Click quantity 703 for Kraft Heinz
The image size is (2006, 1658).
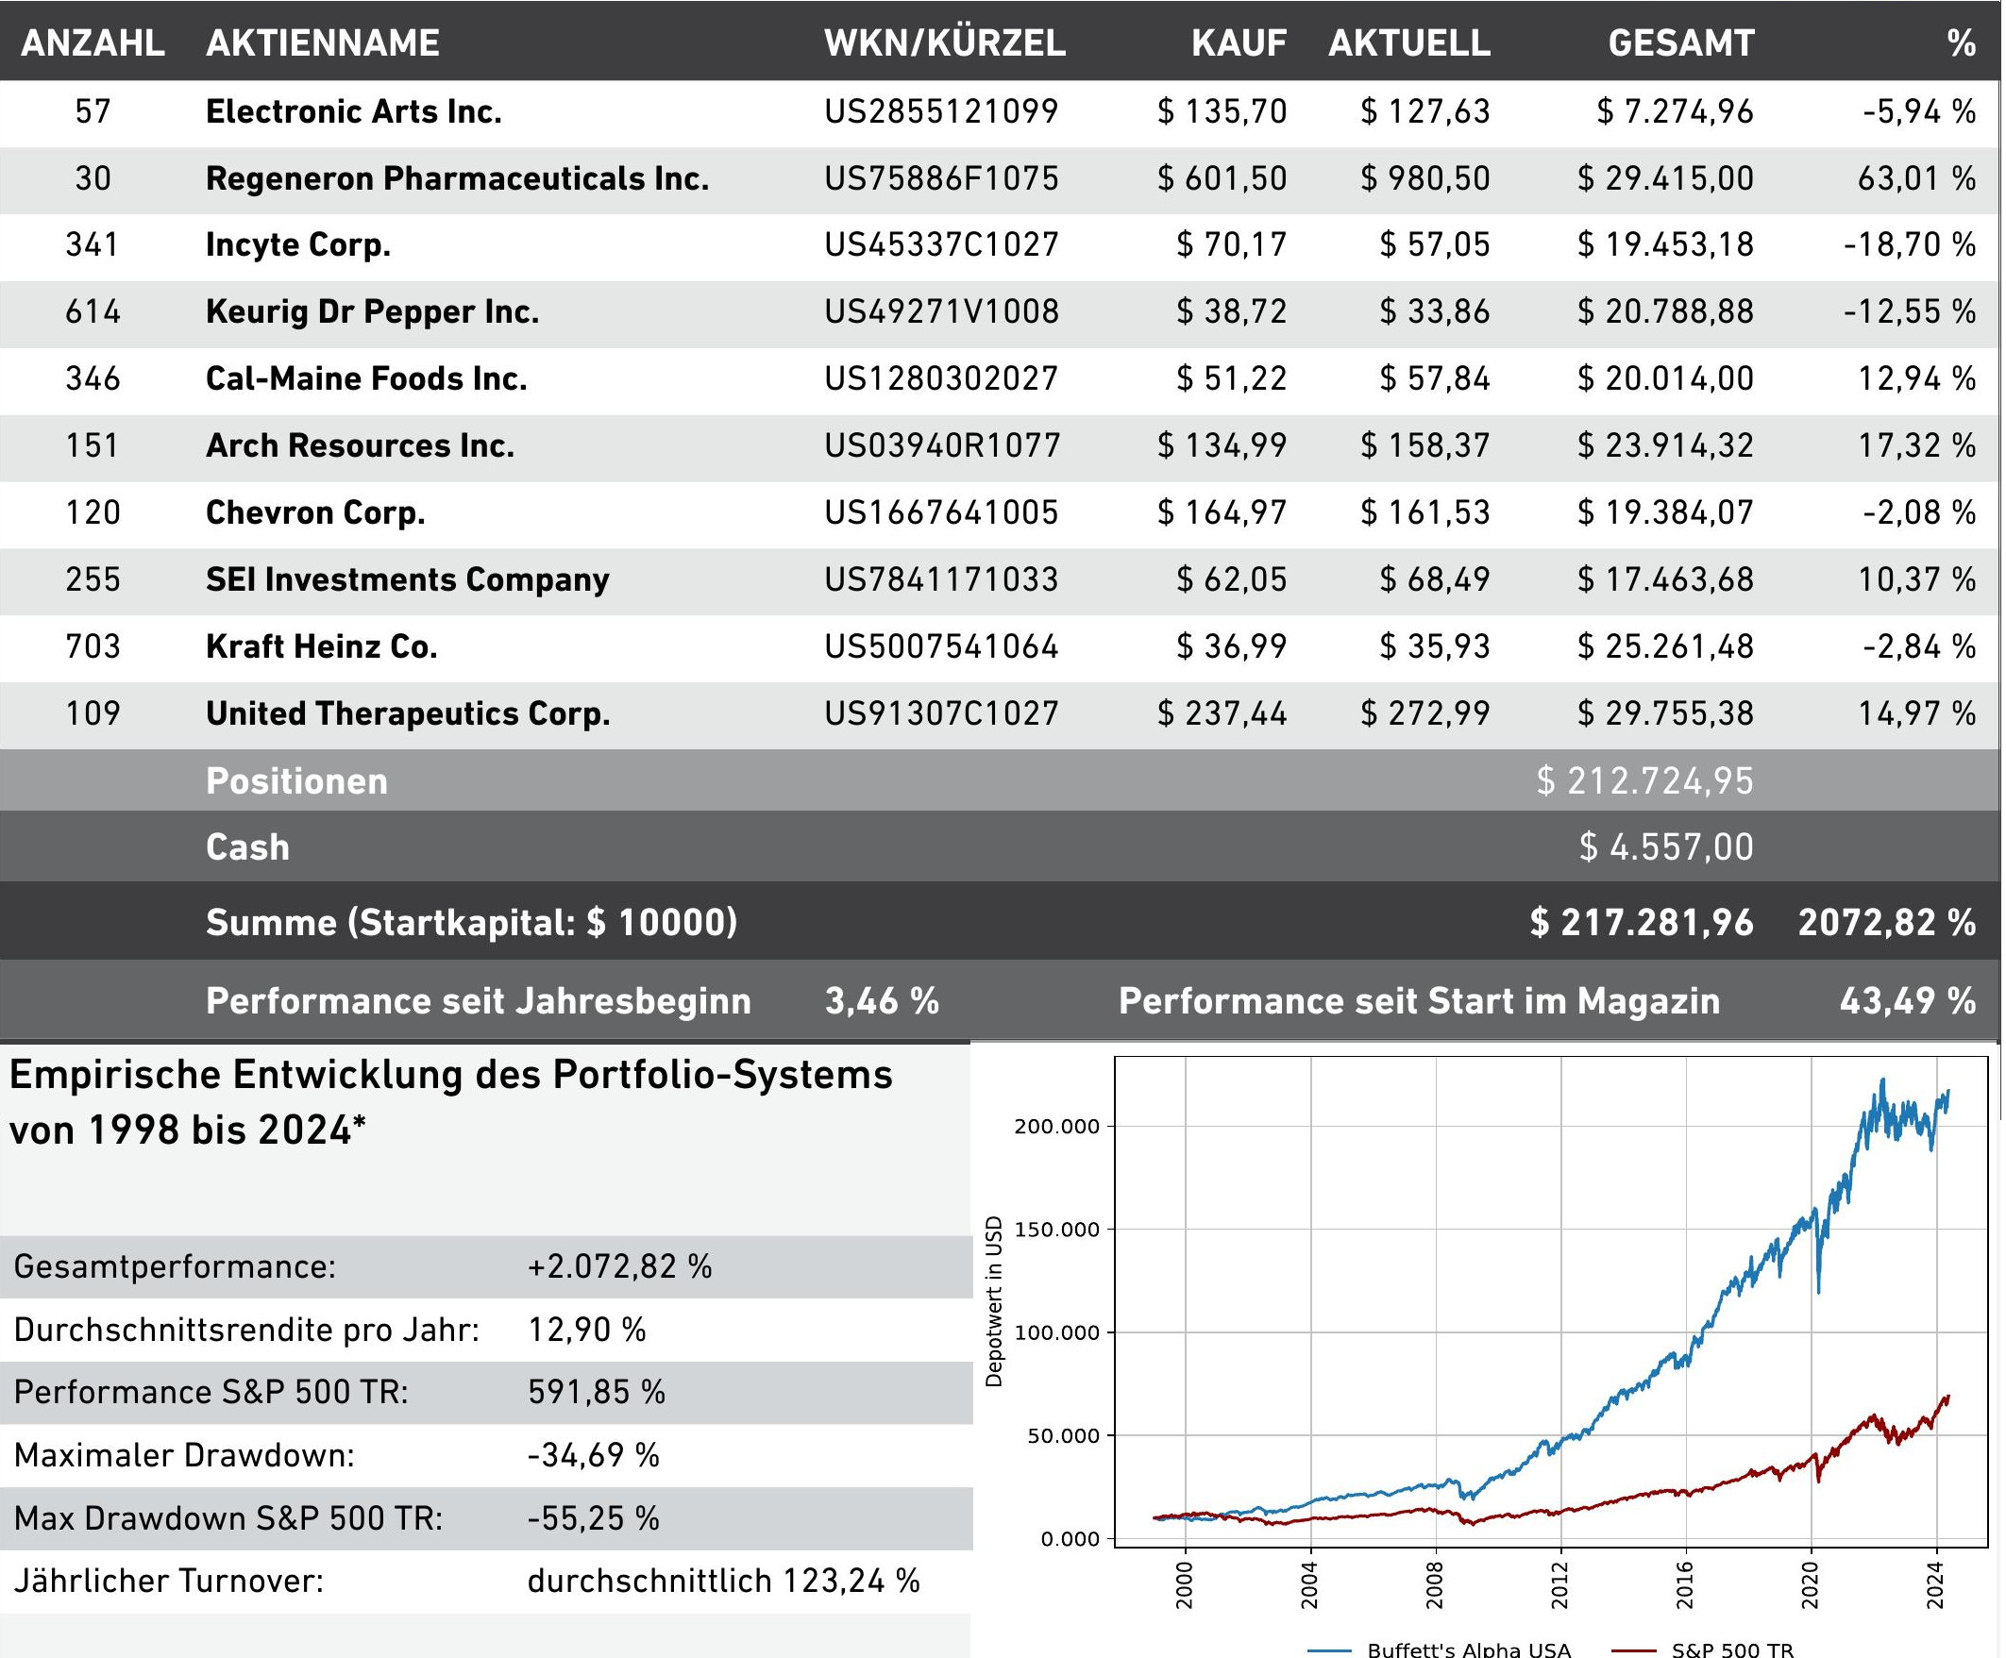[x=93, y=646]
